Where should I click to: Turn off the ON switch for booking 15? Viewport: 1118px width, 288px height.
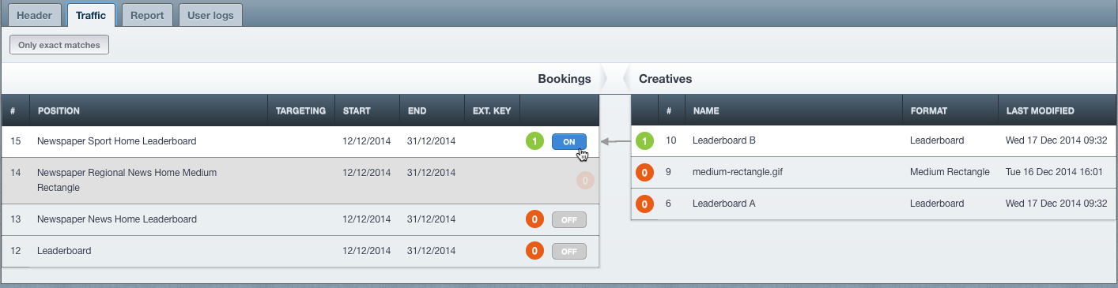pos(569,141)
